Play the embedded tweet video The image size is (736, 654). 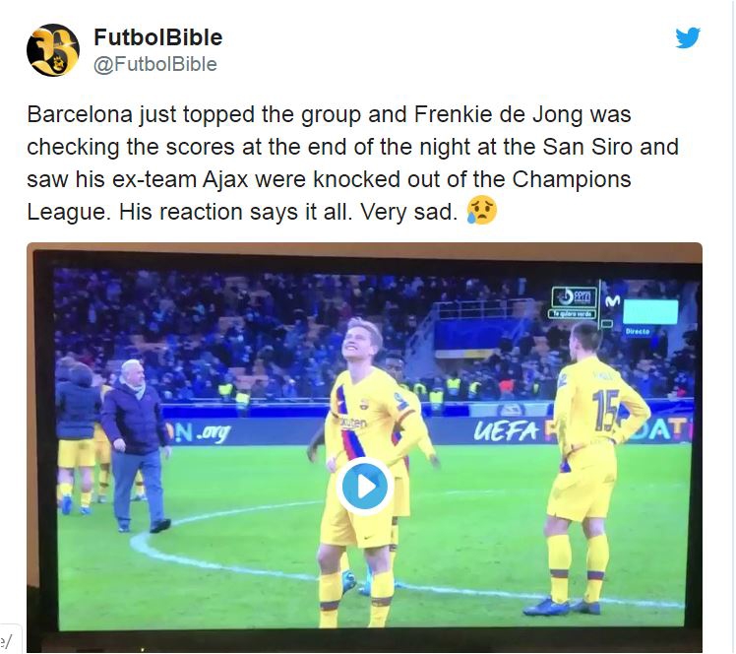coord(365,488)
